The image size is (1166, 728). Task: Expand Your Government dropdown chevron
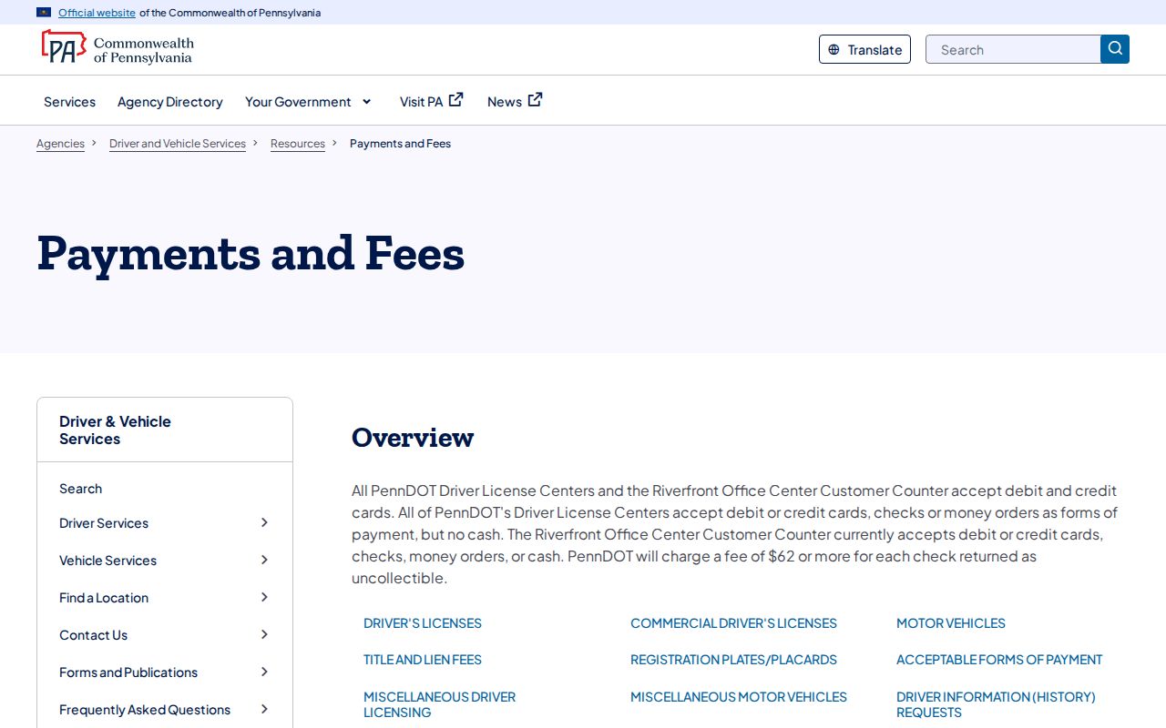(367, 101)
